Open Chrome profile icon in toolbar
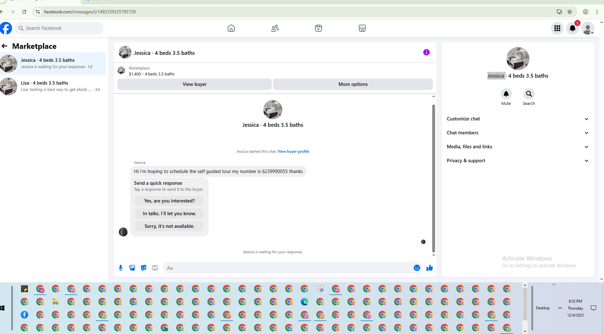604x334 pixels. click(x=586, y=12)
